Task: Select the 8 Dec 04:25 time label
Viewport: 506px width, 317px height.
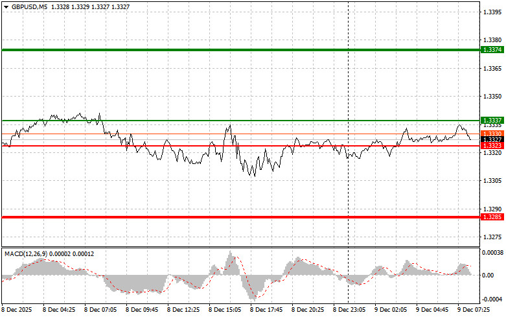Action: (x=59, y=310)
